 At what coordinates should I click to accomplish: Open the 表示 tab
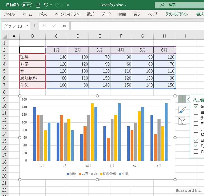[x=137, y=14]
